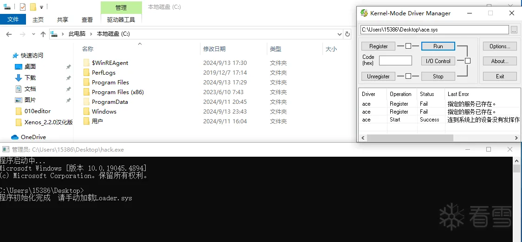Click the new folder icon in quick access toolbar
This screenshot has width=522, height=242.
tap(32, 6)
